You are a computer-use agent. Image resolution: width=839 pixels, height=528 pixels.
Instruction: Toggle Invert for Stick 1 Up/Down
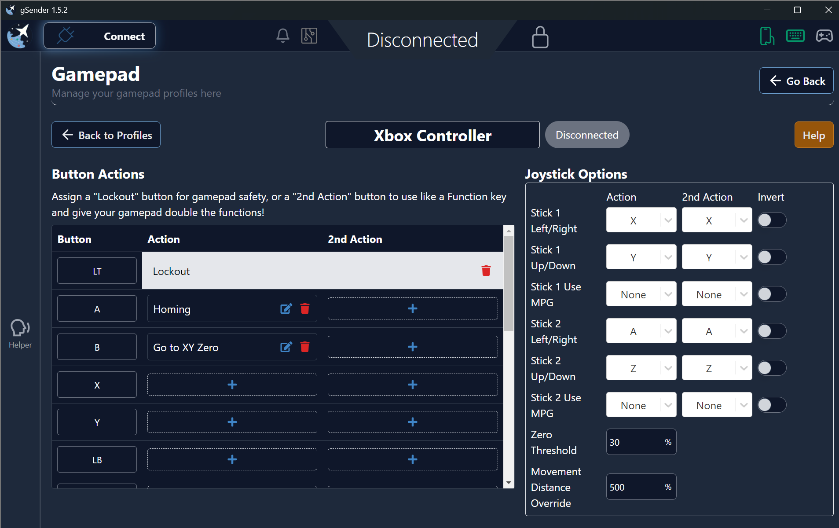(x=772, y=257)
